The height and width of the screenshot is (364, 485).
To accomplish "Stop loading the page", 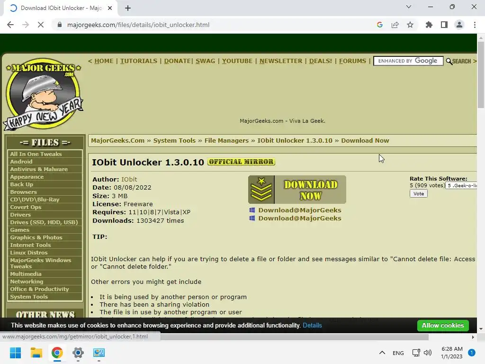I will pyautogui.click(x=41, y=25).
